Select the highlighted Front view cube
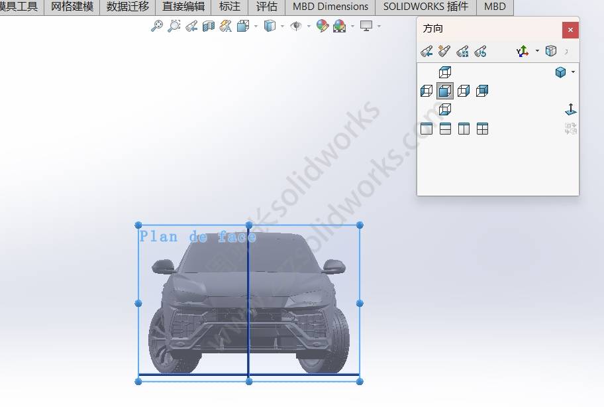The height and width of the screenshot is (407, 604). click(x=445, y=91)
